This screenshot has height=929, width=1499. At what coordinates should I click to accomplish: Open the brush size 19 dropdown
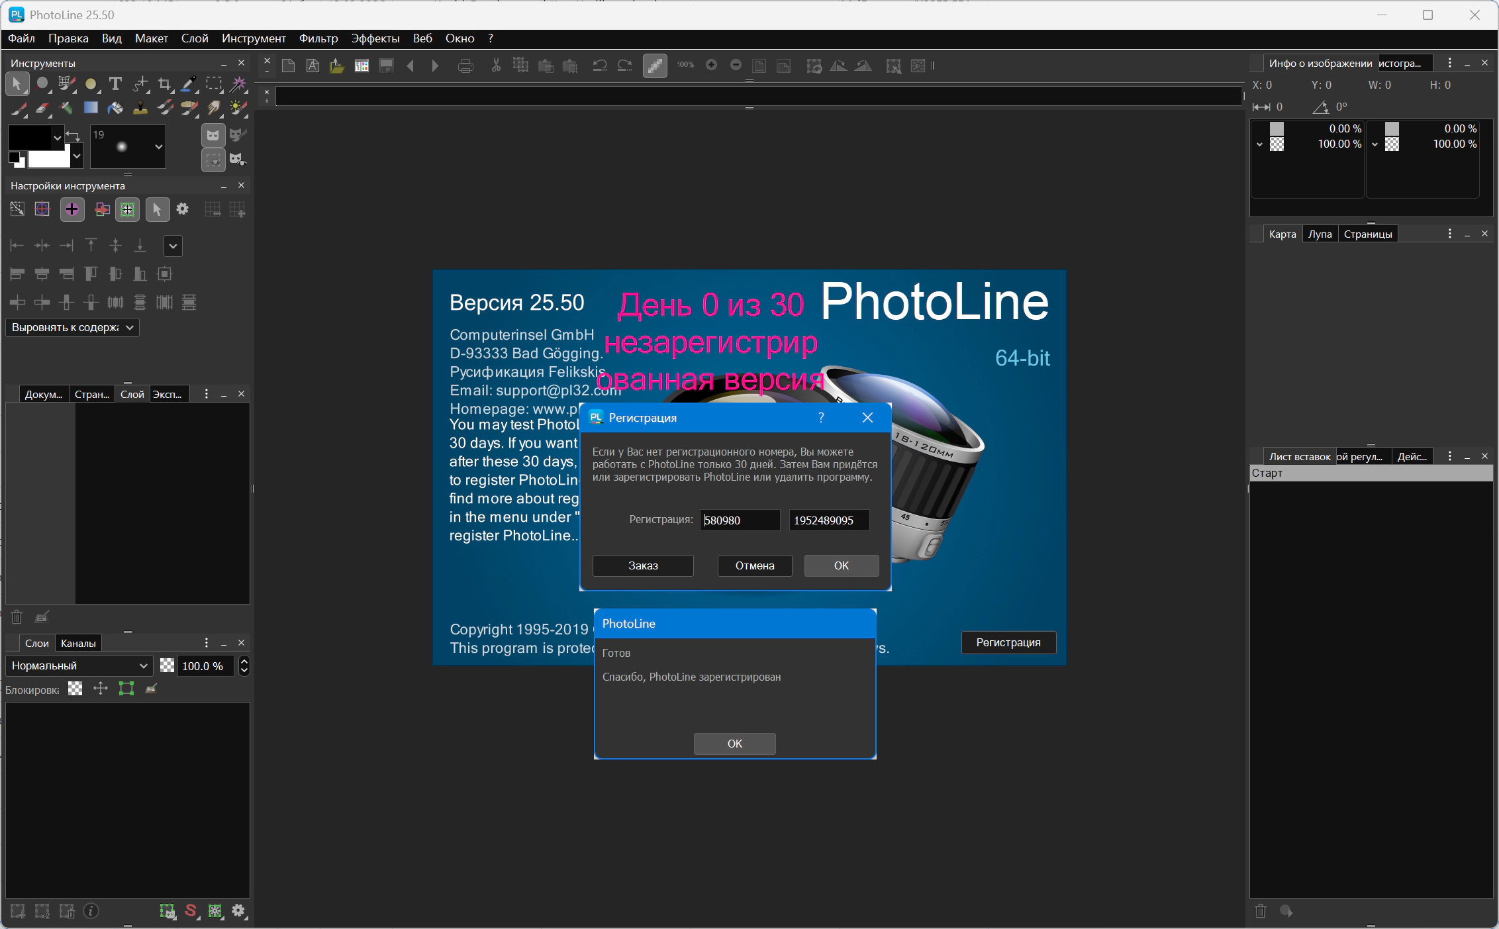pos(158,147)
